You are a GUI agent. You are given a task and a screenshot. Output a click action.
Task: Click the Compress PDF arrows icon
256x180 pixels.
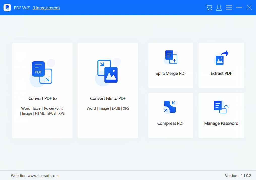coord(170,107)
